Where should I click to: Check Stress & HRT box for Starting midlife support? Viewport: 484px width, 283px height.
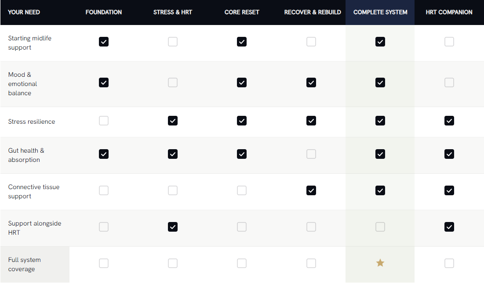click(x=173, y=42)
